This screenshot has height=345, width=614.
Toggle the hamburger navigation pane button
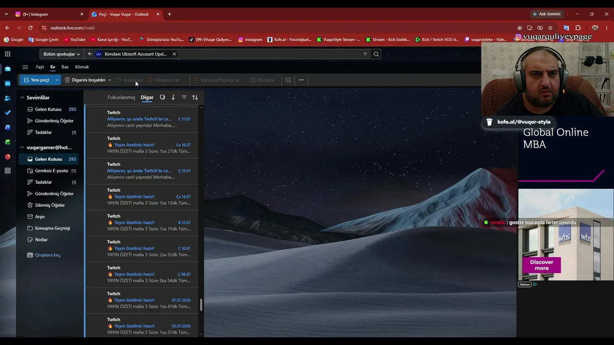[x=25, y=67]
